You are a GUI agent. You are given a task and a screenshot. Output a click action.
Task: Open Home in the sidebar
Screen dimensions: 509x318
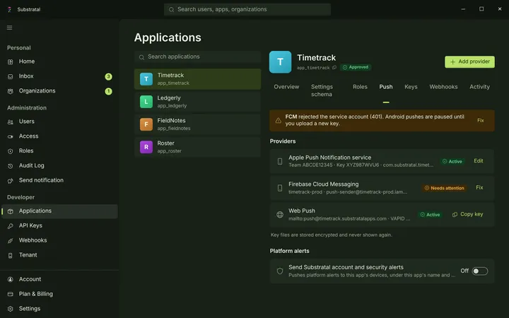(59, 61)
